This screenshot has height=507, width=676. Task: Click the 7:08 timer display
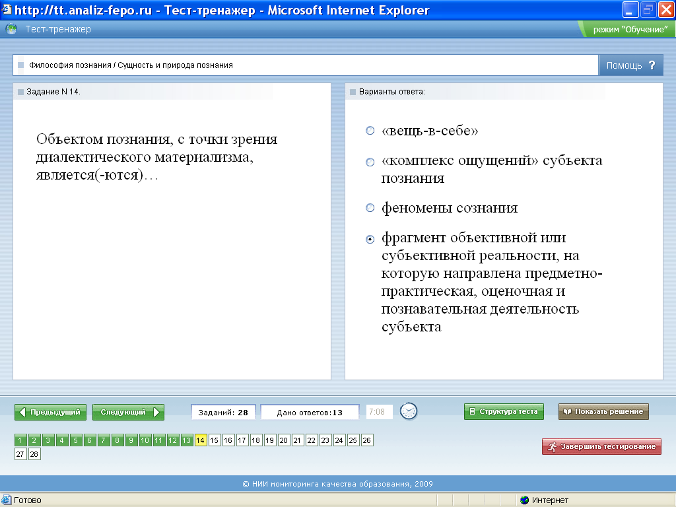point(379,412)
